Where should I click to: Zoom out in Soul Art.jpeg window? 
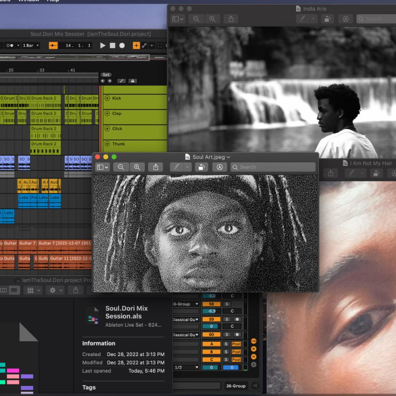coord(121,167)
